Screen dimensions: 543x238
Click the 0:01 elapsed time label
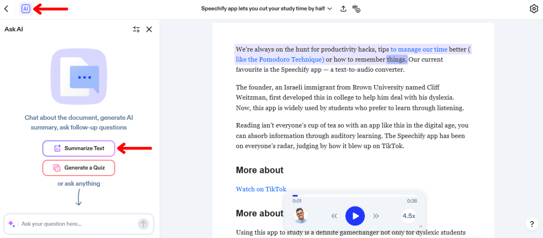click(297, 201)
